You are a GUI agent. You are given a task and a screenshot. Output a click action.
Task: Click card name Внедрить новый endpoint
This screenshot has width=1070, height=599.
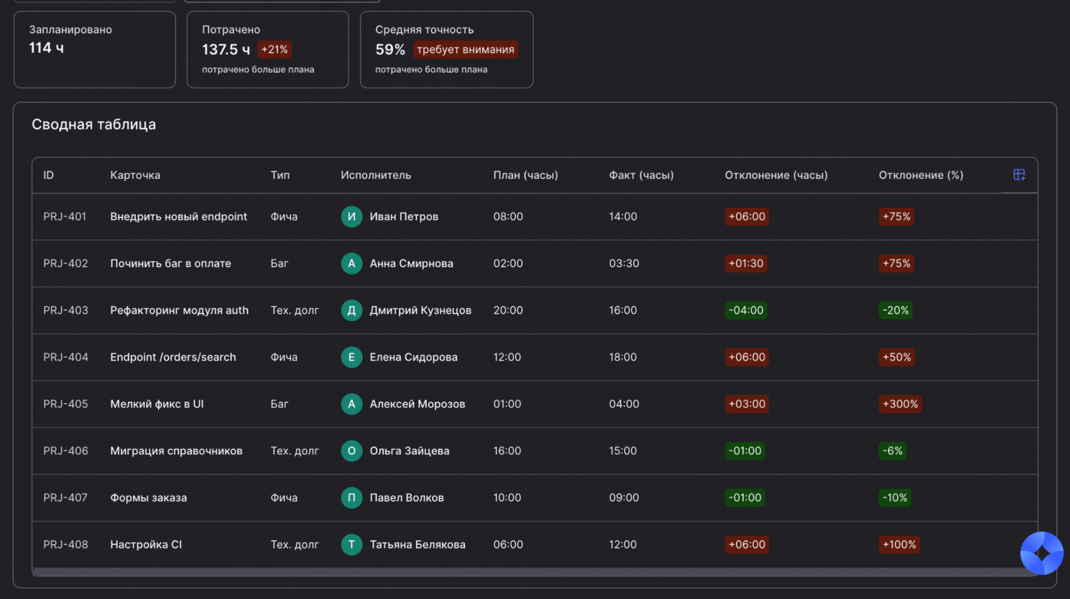pos(178,217)
